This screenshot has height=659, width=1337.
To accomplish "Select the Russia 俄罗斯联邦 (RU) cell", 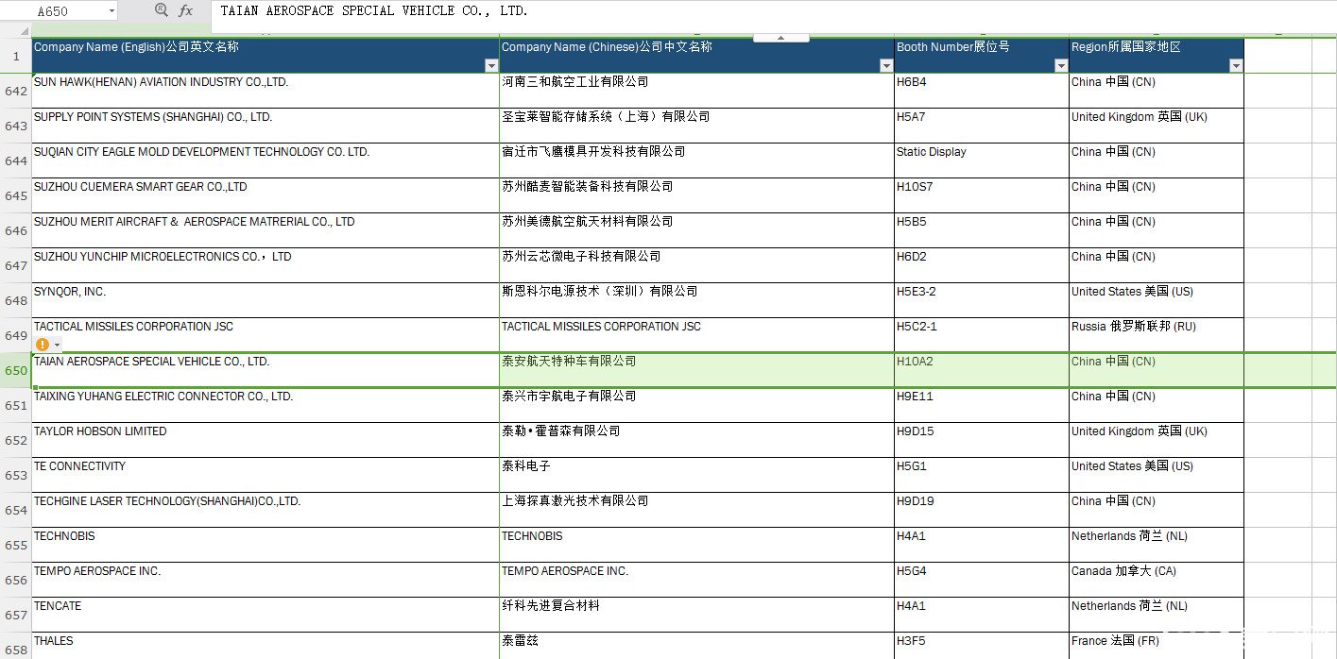I will 1157,335.
